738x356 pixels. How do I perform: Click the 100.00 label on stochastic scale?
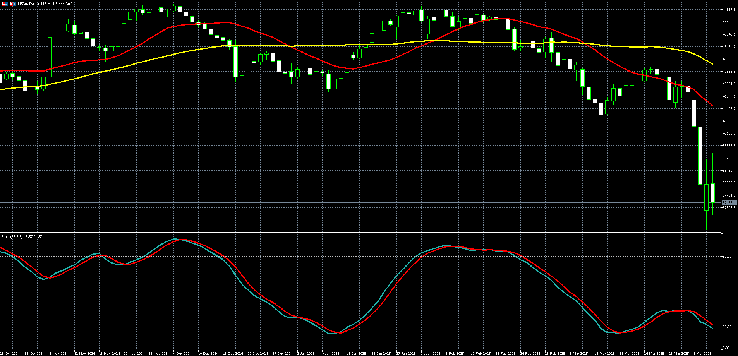point(728,235)
